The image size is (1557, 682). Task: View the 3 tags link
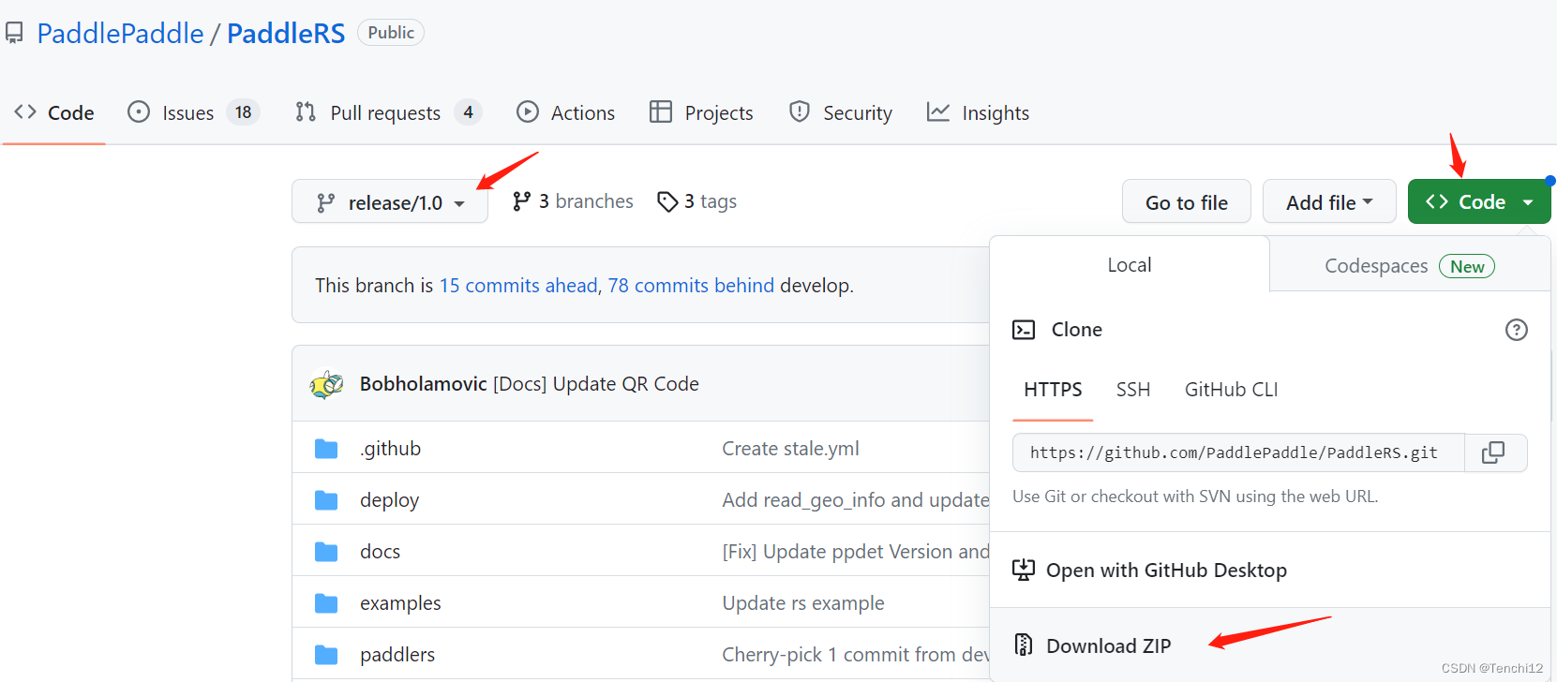click(696, 201)
